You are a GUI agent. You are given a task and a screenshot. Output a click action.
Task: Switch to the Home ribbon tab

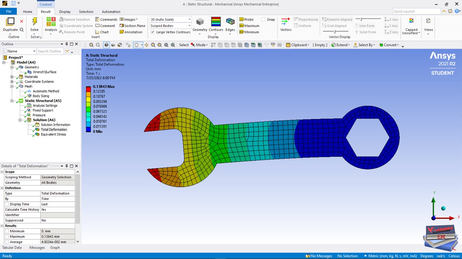(27, 12)
